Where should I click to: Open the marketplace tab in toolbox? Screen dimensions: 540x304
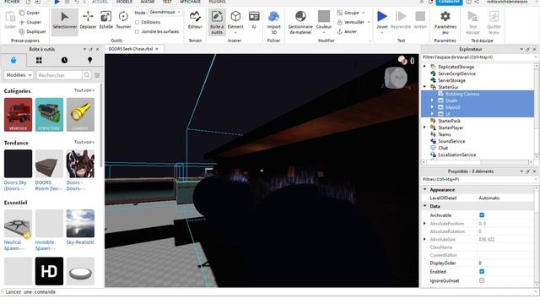13,60
